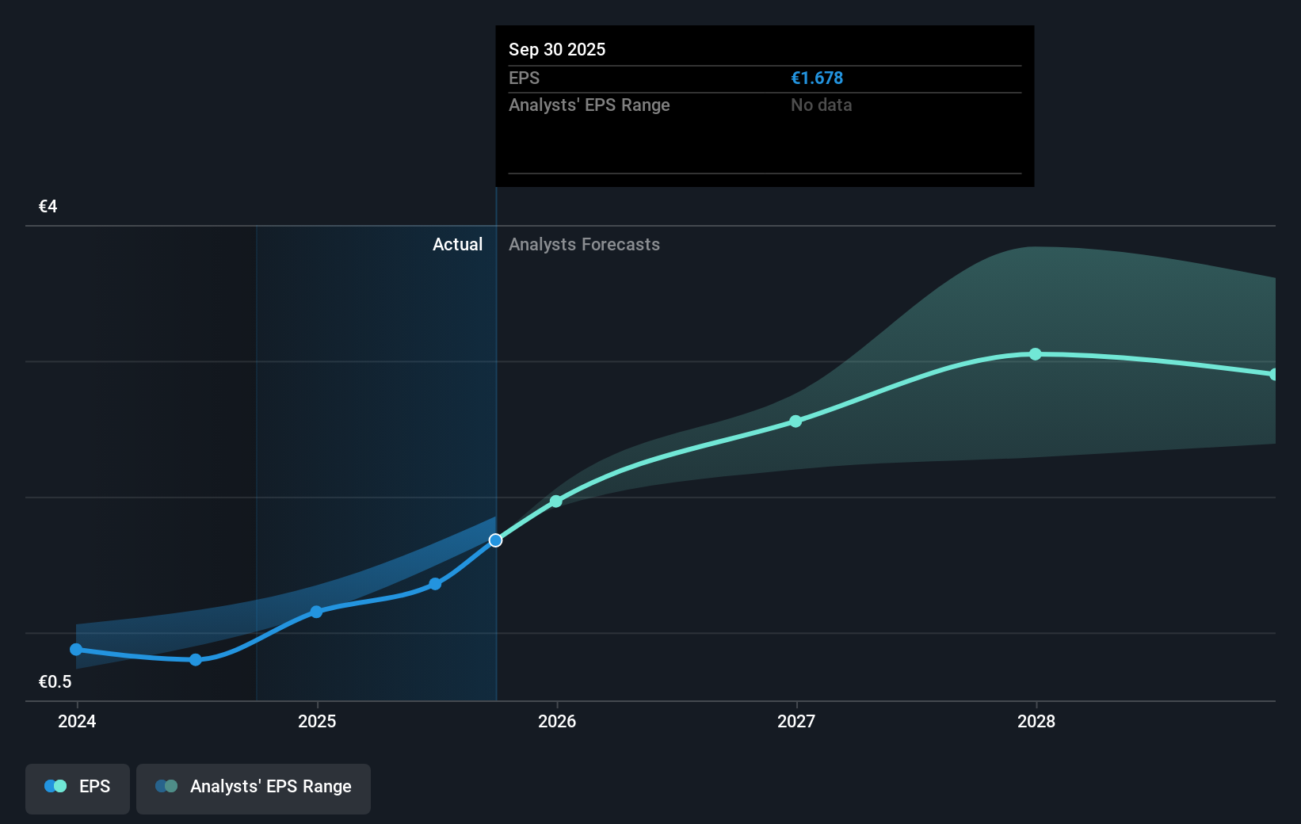Image resolution: width=1301 pixels, height=824 pixels.
Task: Select the EPS data point at 2024
Action: (x=76, y=650)
